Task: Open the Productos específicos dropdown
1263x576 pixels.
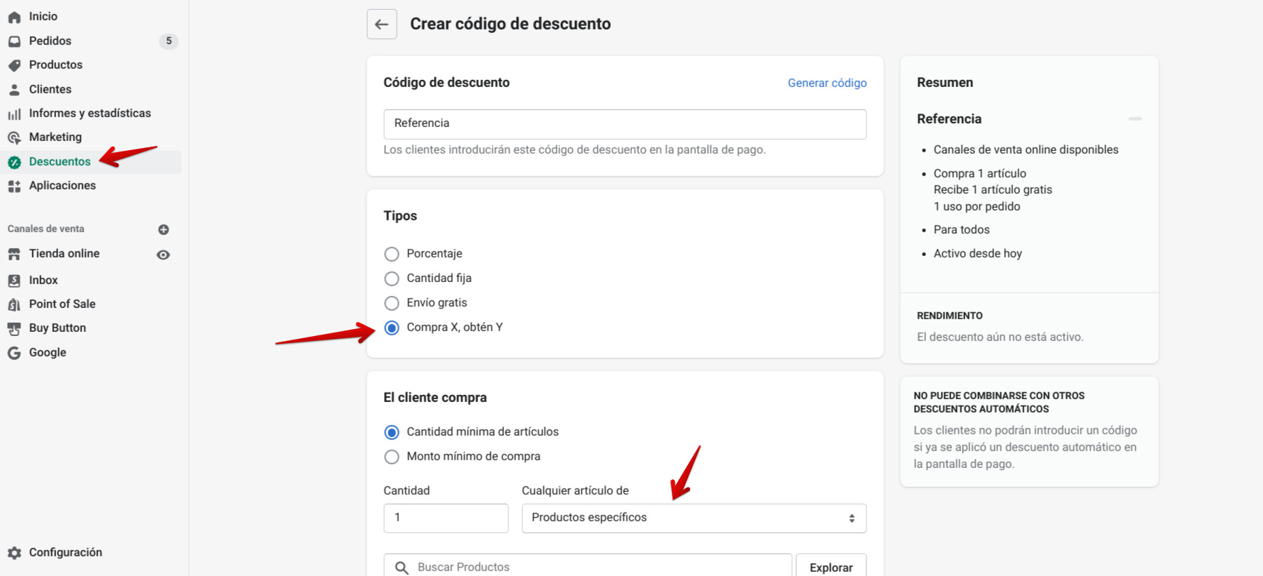Action: coord(694,518)
